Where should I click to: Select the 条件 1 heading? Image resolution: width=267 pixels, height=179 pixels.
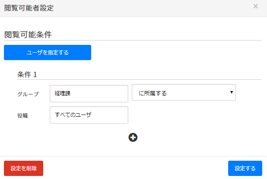pyautogui.click(x=27, y=74)
